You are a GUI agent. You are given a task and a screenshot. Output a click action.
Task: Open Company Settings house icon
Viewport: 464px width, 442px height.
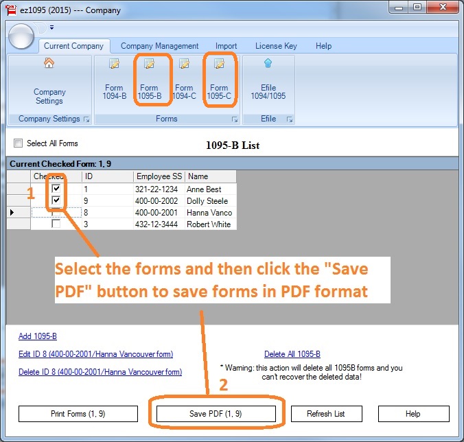[x=49, y=63]
